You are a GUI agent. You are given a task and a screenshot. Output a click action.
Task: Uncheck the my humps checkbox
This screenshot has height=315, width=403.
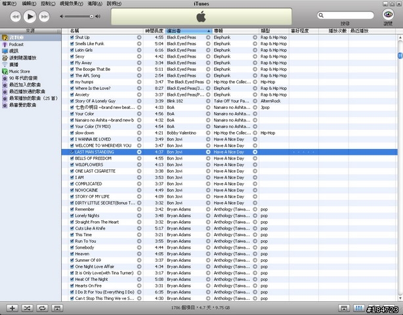coord(72,82)
